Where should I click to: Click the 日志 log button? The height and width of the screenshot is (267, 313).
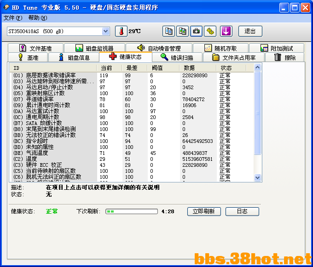coord(242,211)
